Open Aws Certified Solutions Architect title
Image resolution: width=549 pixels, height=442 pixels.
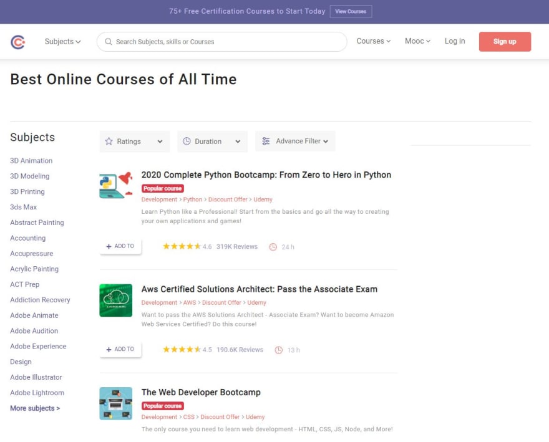click(260, 289)
